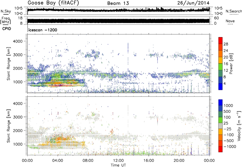This screenshot has height=167, width=242.
Task: Click the "Goose Bay (fitACF)" plot title
Action: 53,3
